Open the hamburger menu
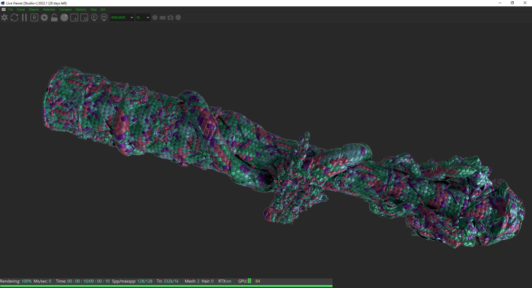This screenshot has width=532, height=288. 4,9
